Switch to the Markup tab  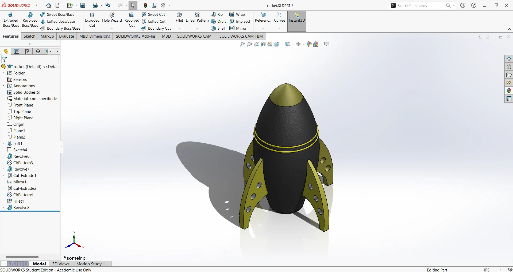[47, 36]
